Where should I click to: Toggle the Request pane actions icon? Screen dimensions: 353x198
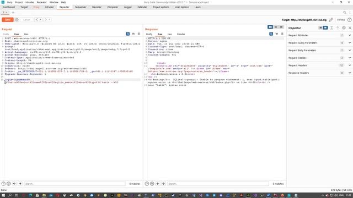tap(127, 34)
